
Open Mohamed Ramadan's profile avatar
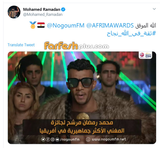click(x=14, y=12)
